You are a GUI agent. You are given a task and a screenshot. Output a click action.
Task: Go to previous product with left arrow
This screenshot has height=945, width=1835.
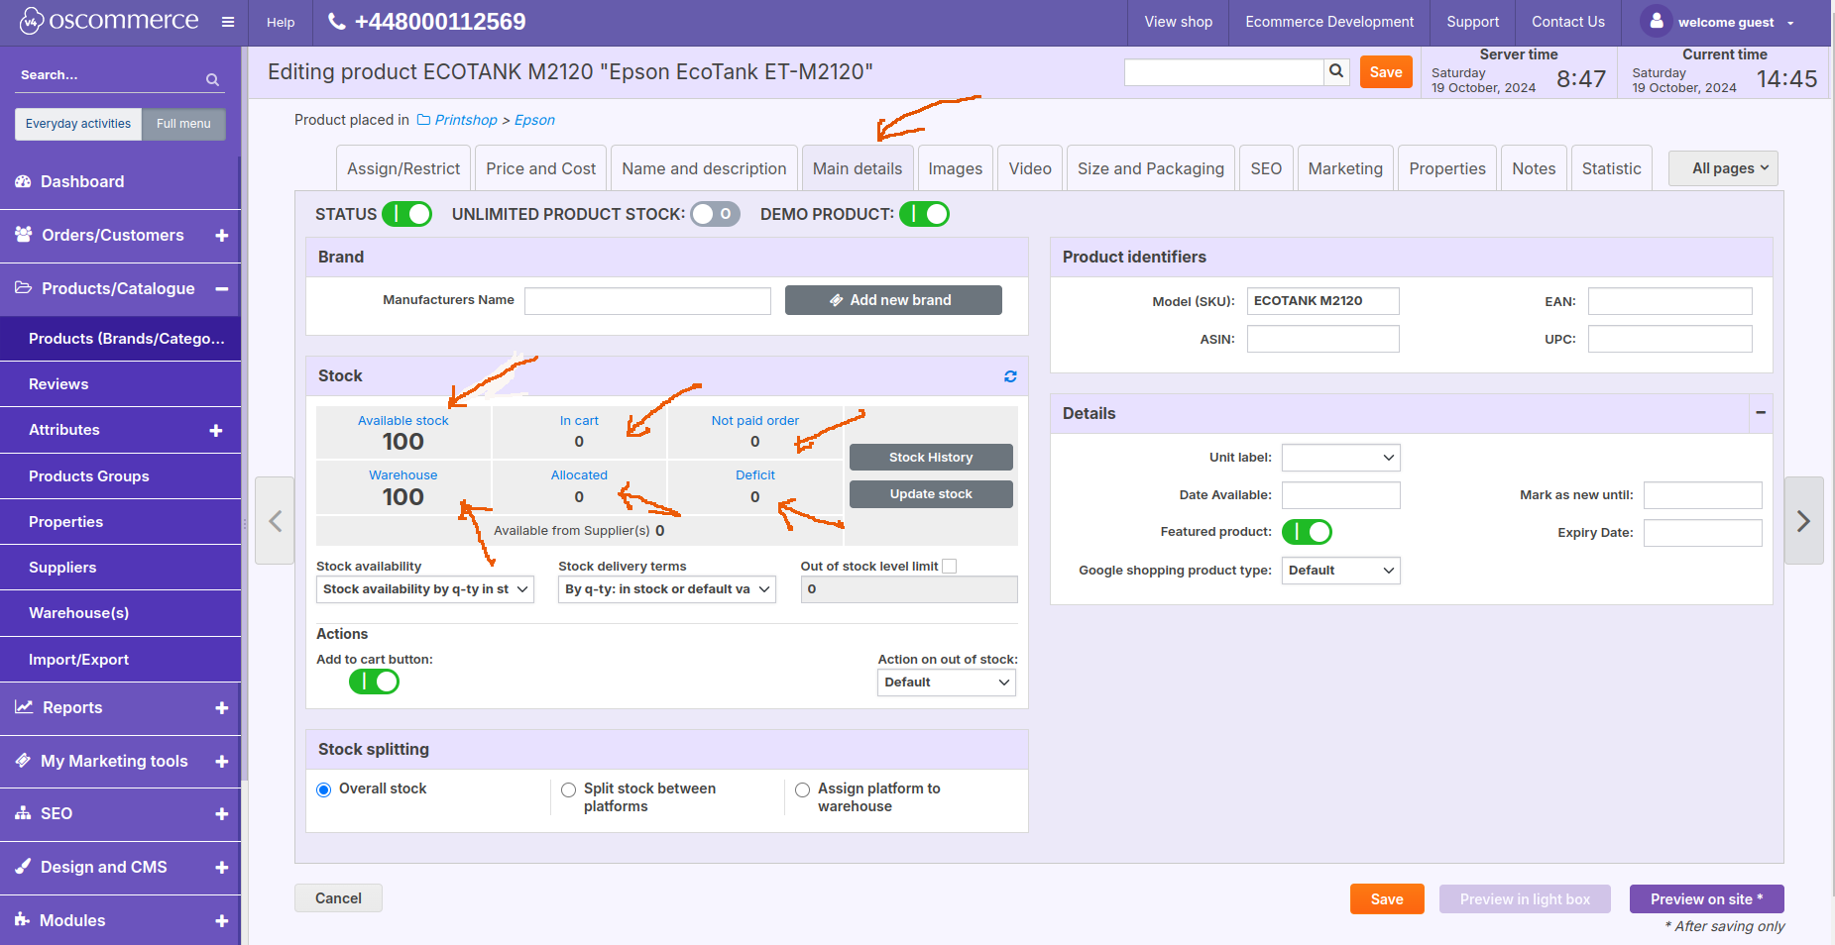(275, 521)
